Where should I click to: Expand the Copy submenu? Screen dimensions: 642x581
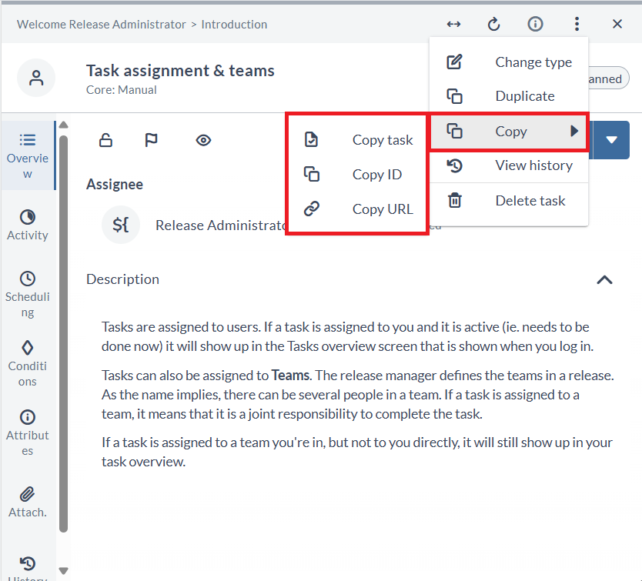(x=509, y=132)
